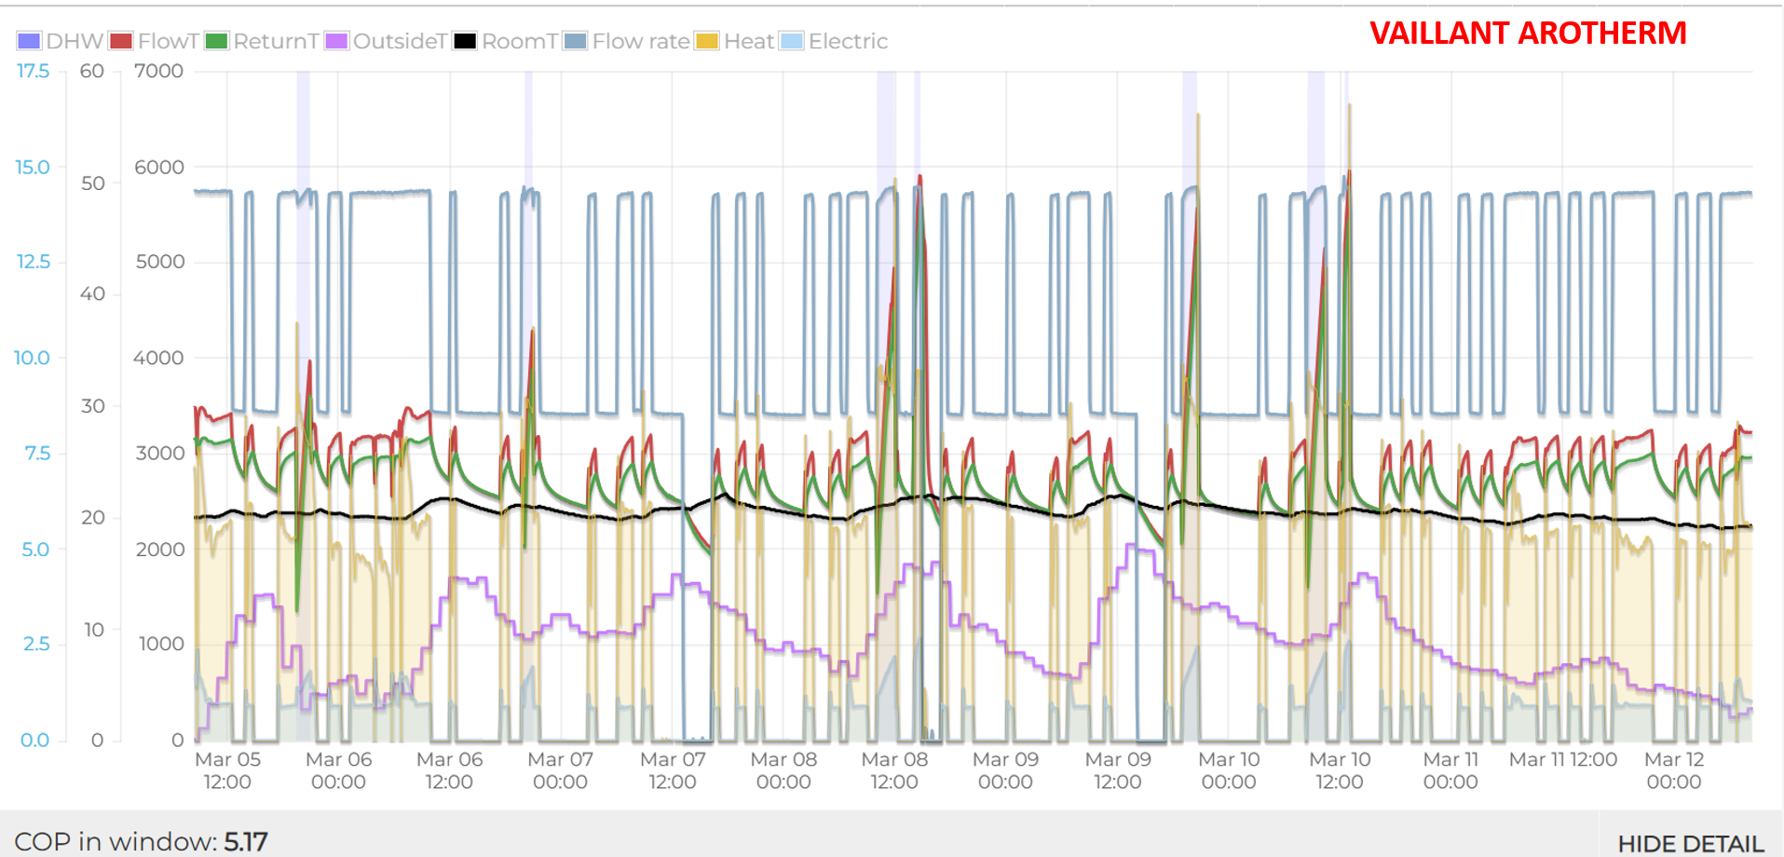Screen dimensions: 1784x857
Task: Click the 60 temperature axis value
Action: click(92, 71)
